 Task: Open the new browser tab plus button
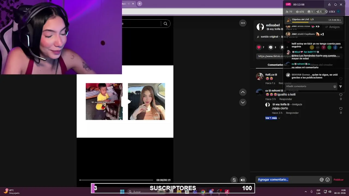point(140,4)
